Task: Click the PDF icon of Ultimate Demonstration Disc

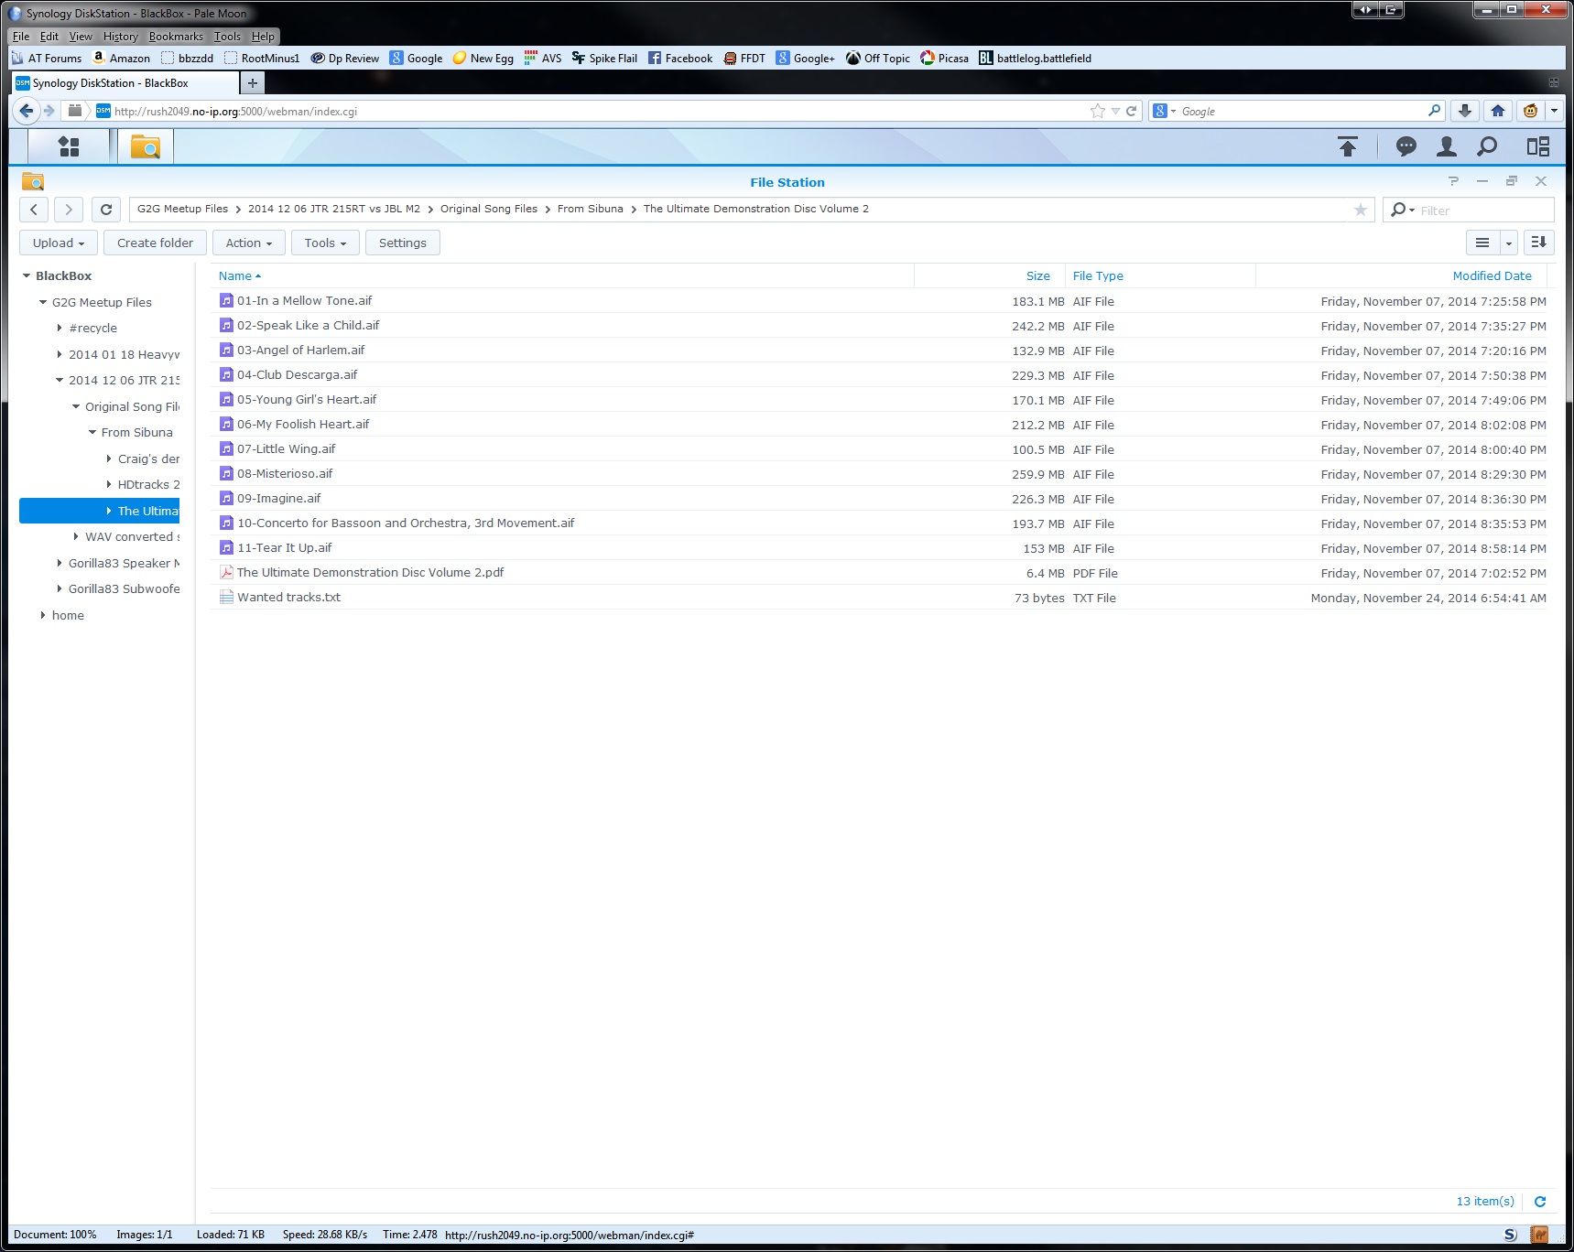Action: click(226, 572)
